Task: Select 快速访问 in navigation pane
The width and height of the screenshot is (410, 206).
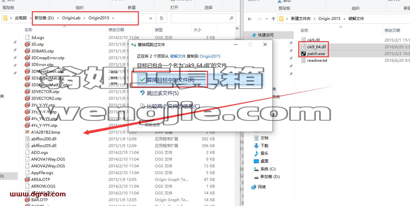Action: (x=265, y=35)
